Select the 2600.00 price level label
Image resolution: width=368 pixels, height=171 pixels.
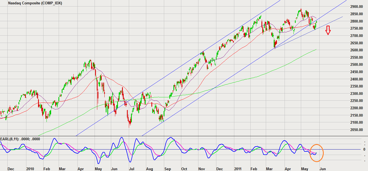(357, 50)
